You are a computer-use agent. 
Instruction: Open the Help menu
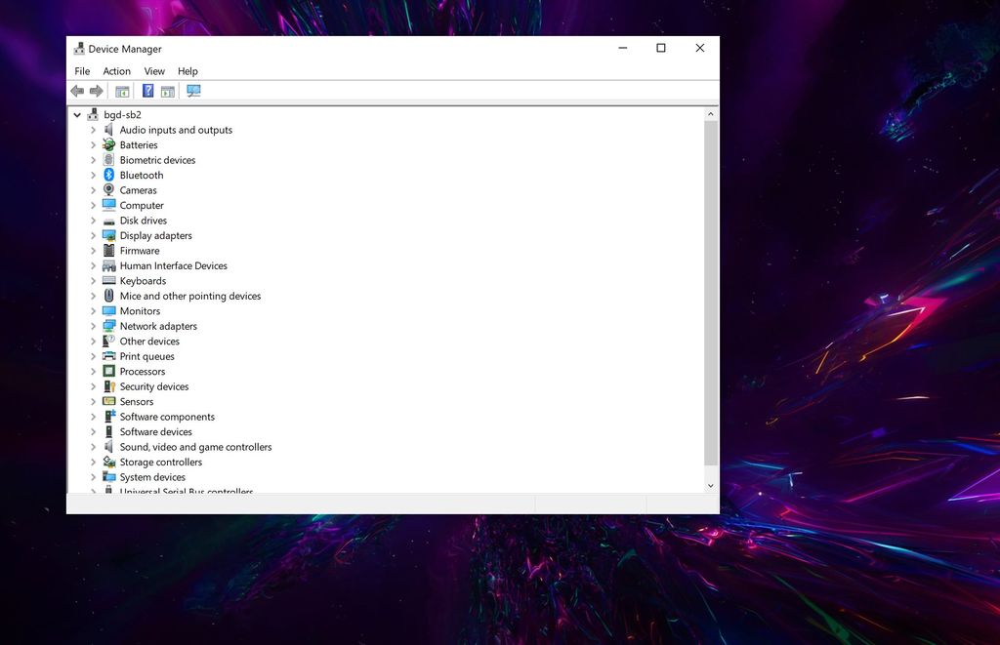tap(187, 71)
